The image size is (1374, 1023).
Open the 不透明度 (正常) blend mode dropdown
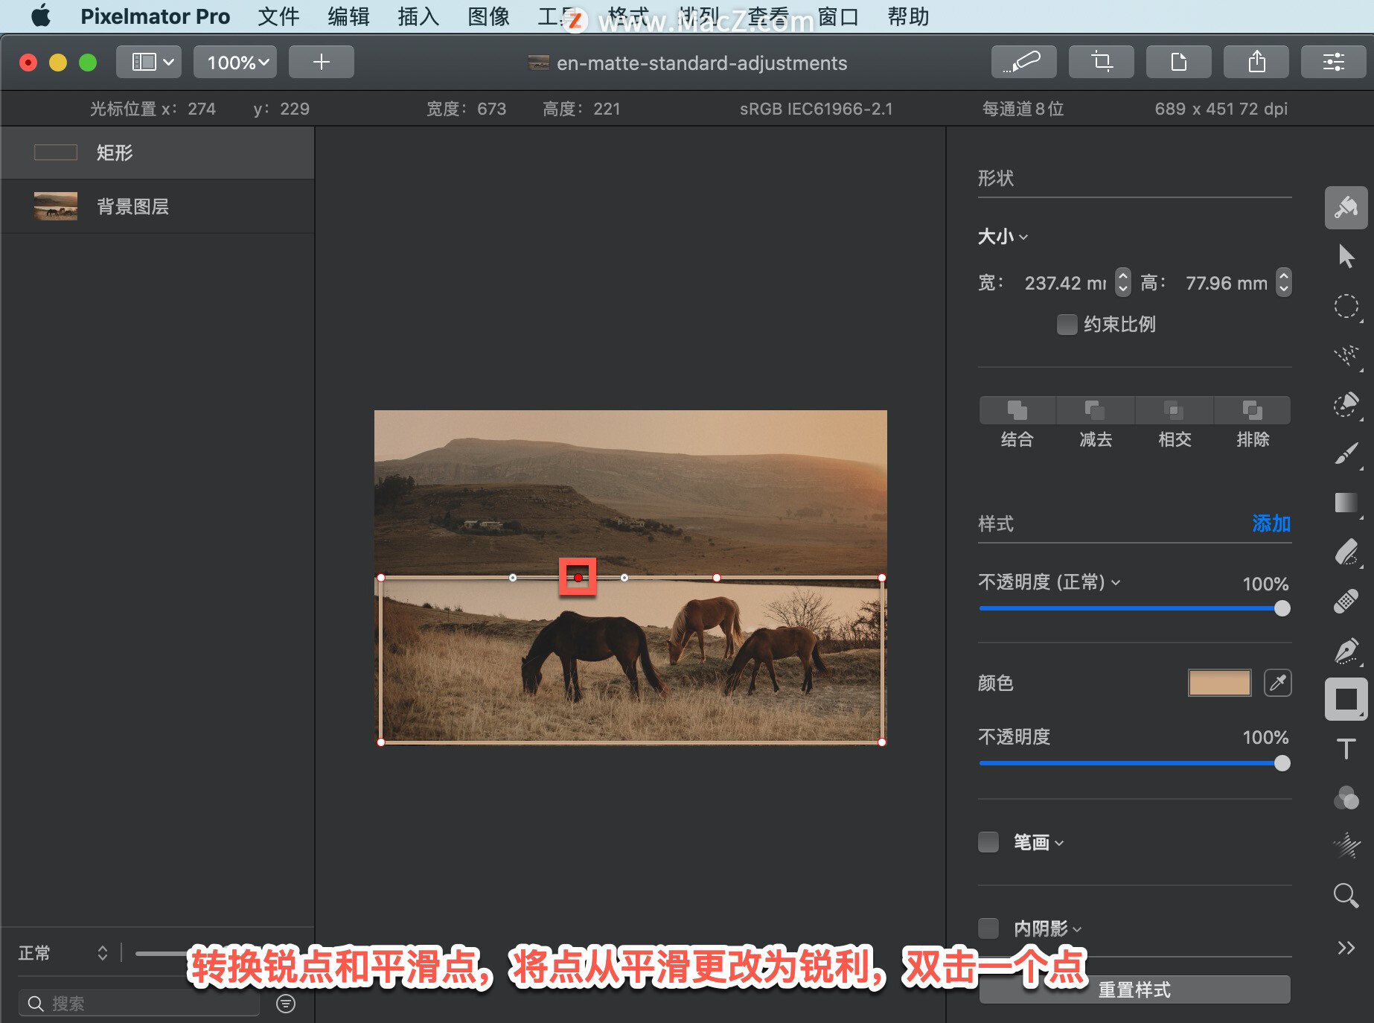[x=1049, y=582]
